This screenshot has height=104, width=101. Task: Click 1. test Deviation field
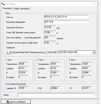click(x=23, y=77)
